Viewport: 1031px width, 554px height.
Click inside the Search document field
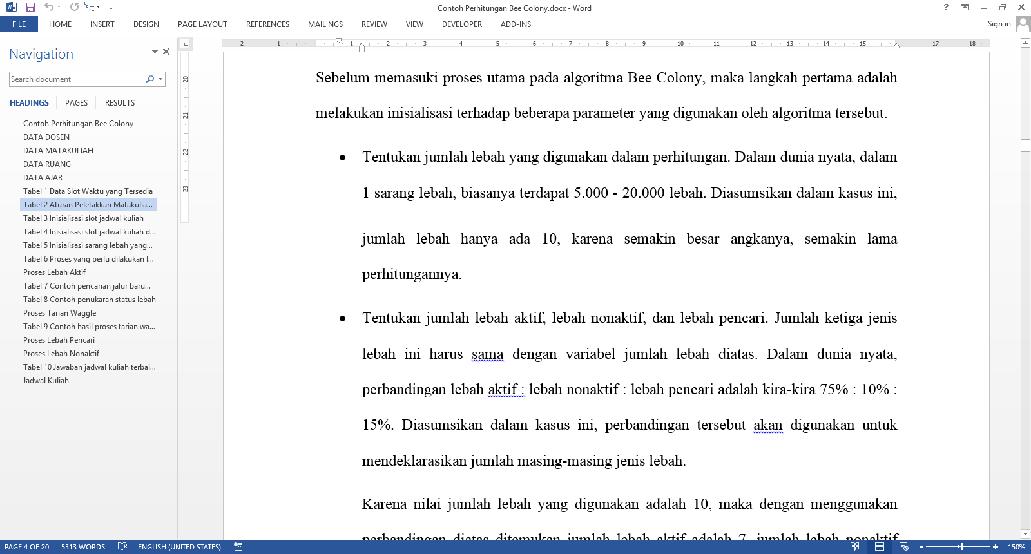[76, 79]
